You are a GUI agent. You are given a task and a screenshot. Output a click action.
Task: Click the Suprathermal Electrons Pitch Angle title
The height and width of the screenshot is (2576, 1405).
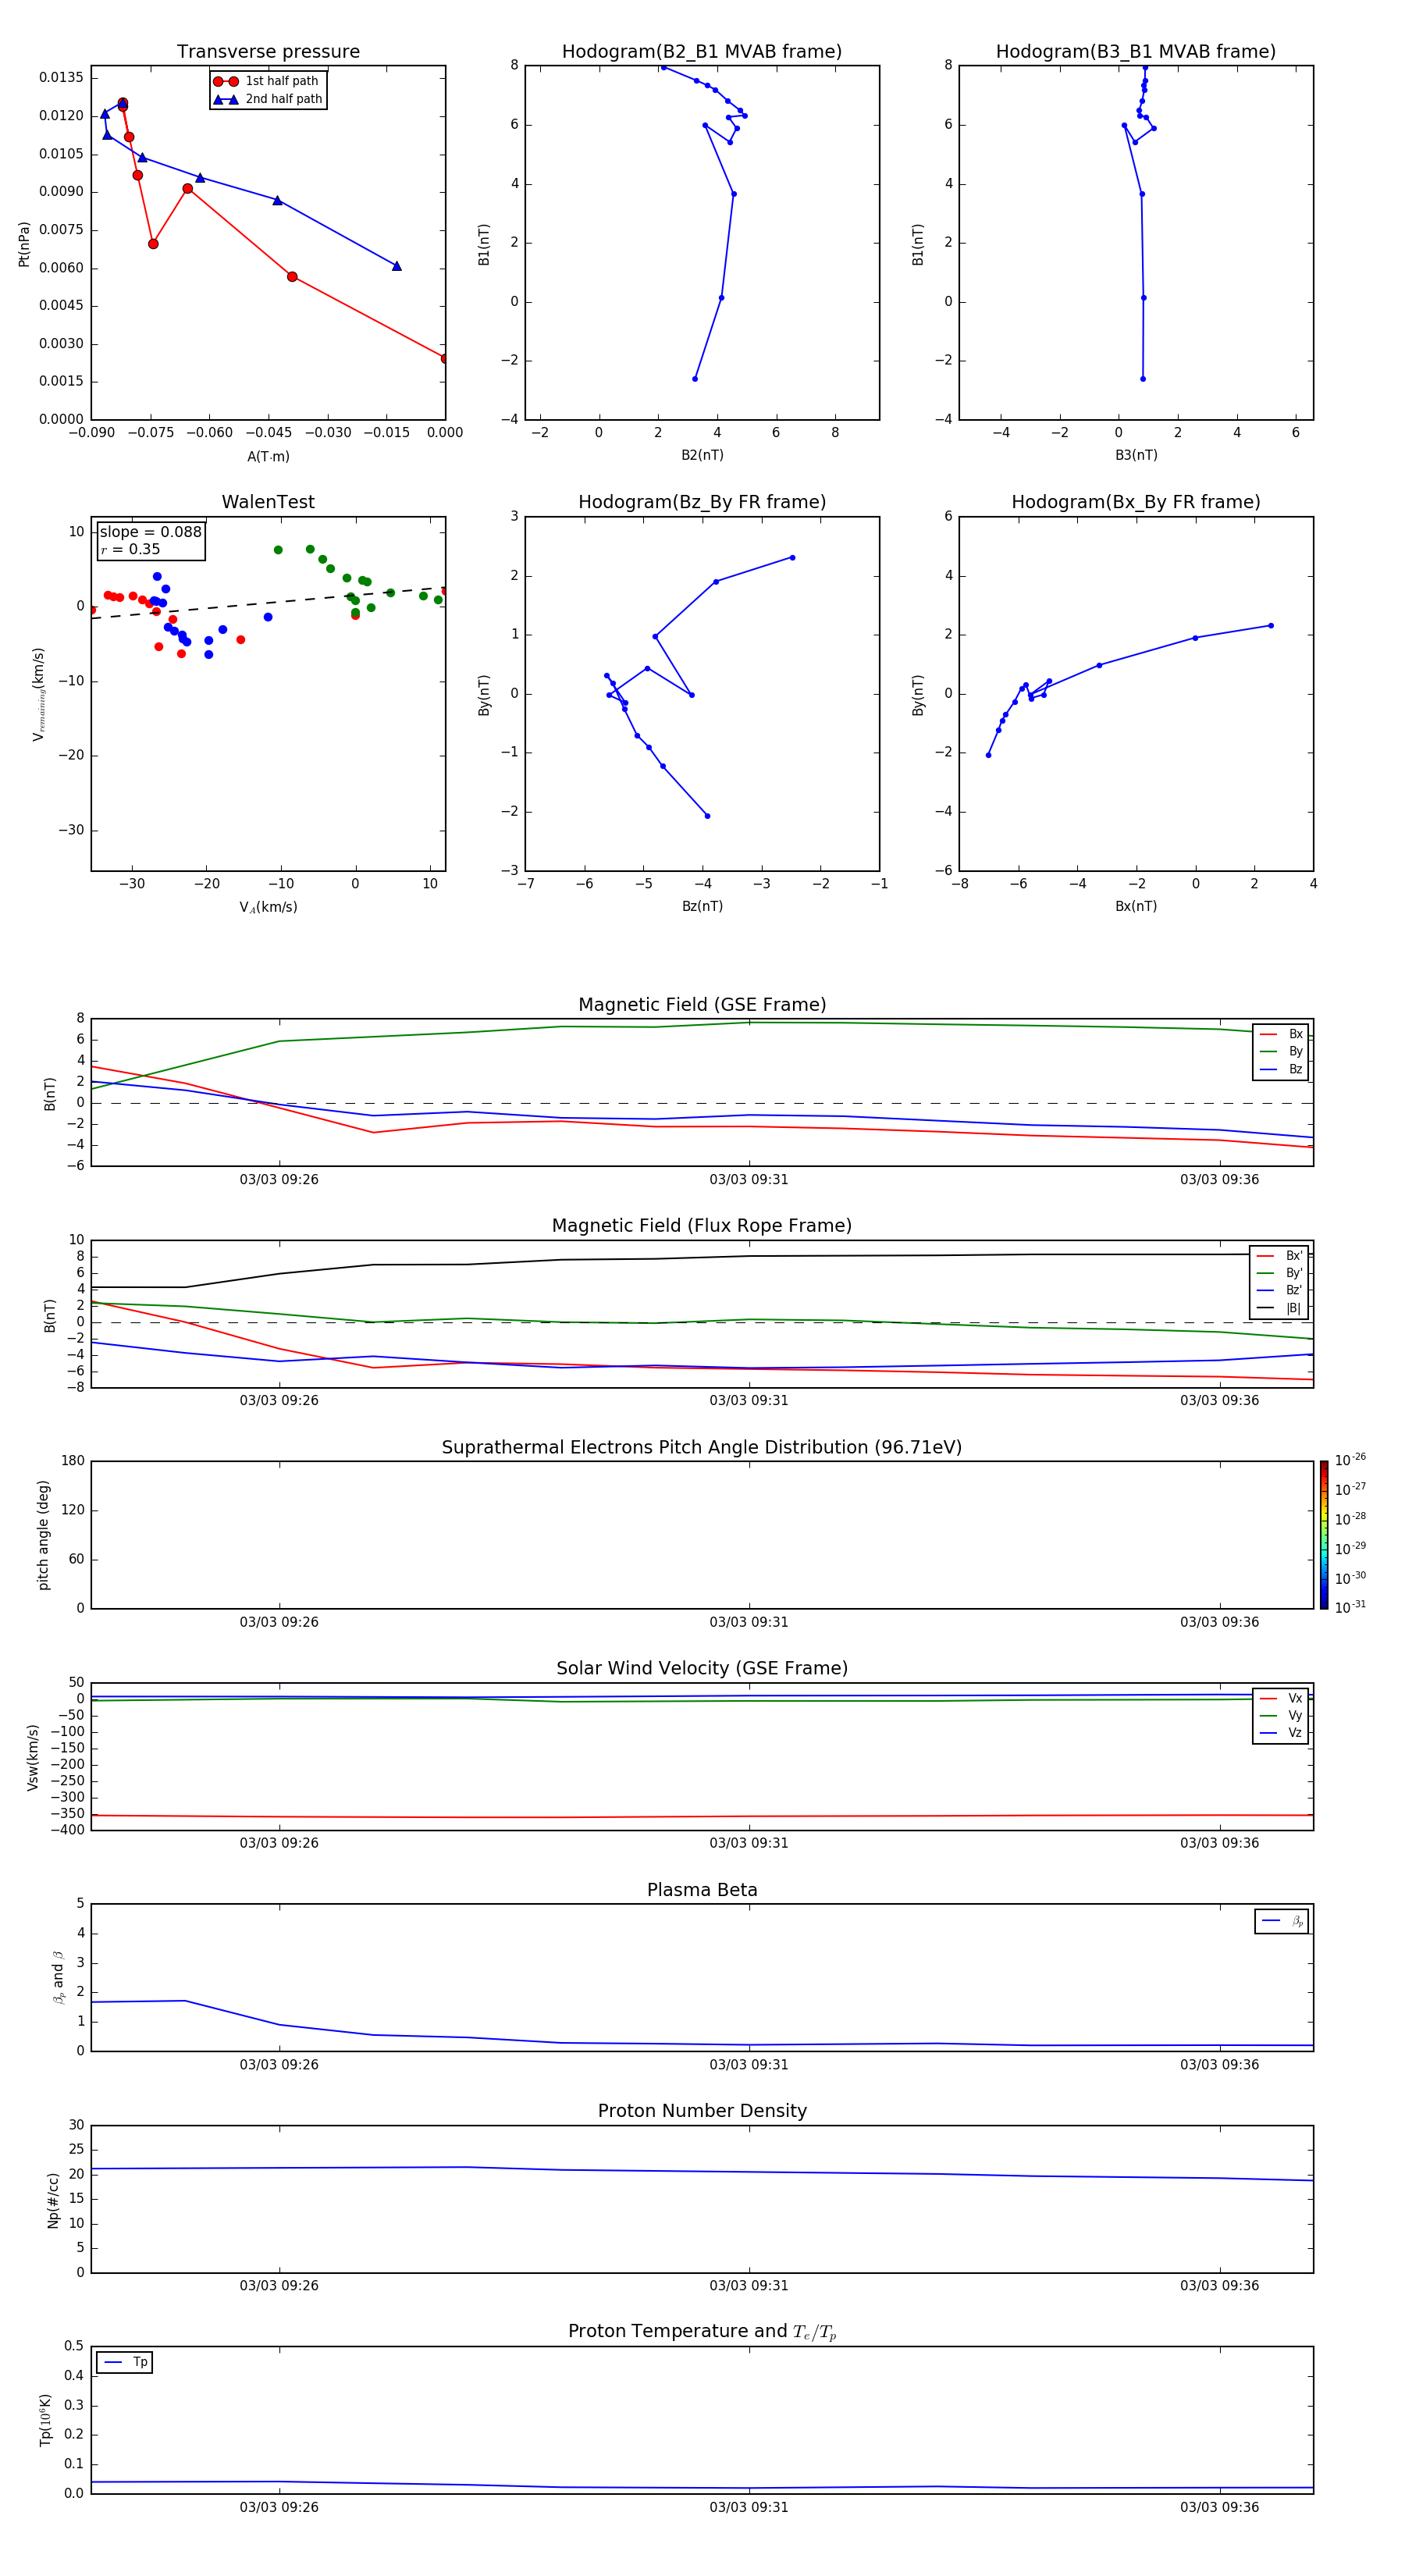click(702, 1448)
